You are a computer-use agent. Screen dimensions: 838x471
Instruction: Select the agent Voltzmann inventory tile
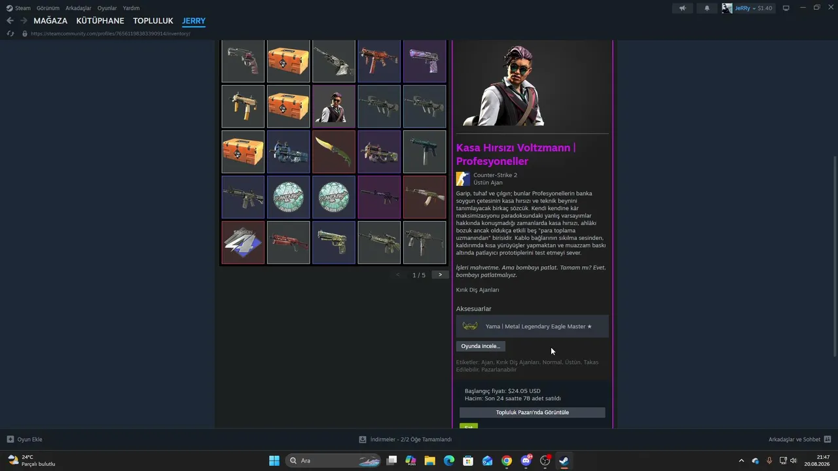[x=334, y=106]
